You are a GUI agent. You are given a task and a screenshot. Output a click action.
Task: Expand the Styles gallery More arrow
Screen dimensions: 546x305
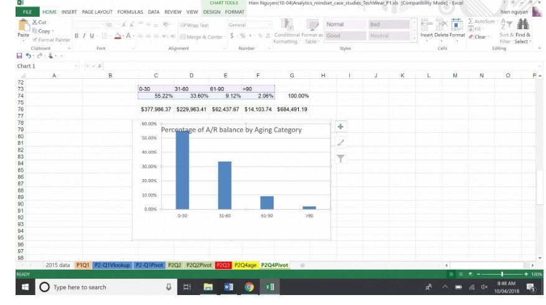(414, 39)
